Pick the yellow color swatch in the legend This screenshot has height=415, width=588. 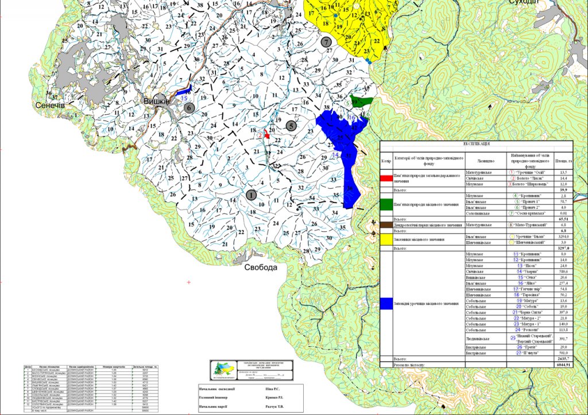point(386,239)
